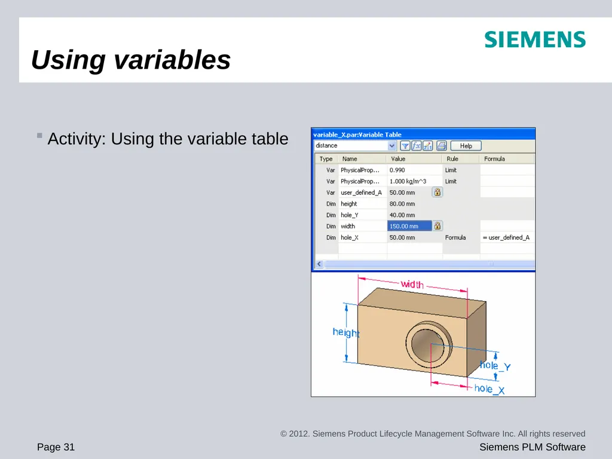Click the Limit rule in the 0.990 row

[461, 170]
